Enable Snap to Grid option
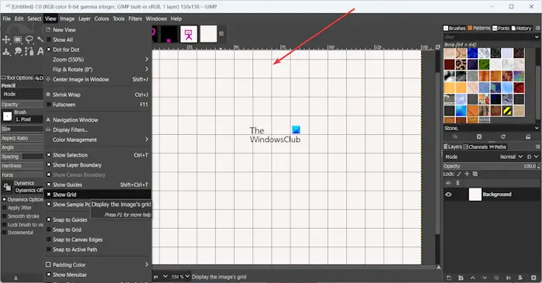The image size is (542, 283). [x=67, y=230]
